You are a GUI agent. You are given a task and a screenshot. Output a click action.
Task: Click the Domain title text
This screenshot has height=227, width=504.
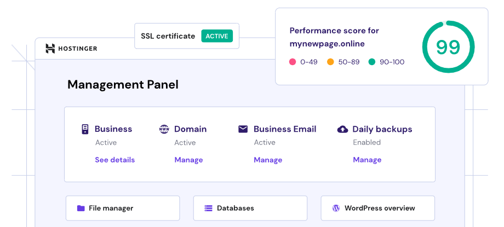tap(190, 129)
